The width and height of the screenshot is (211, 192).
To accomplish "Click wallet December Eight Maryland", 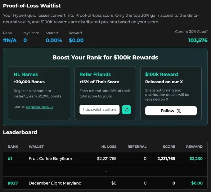I will pos(55,183).
